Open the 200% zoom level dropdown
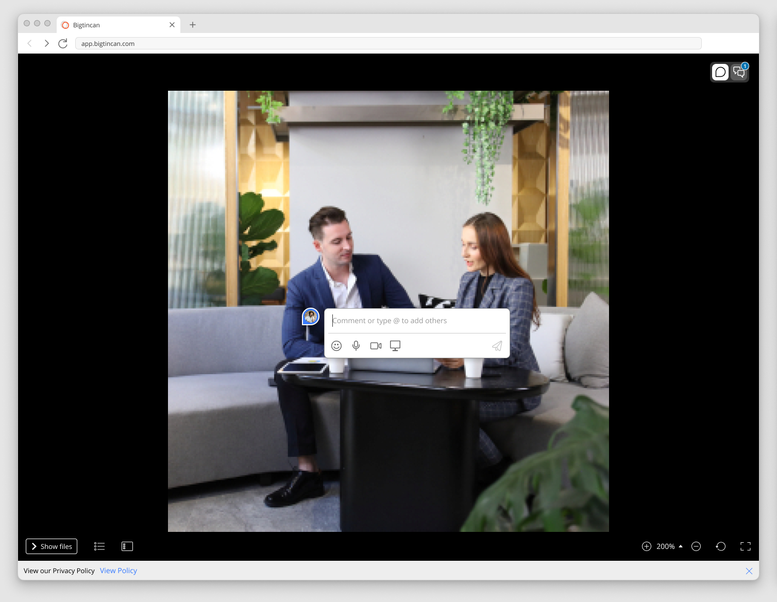This screenshot has height=602, width=777. 669,546
